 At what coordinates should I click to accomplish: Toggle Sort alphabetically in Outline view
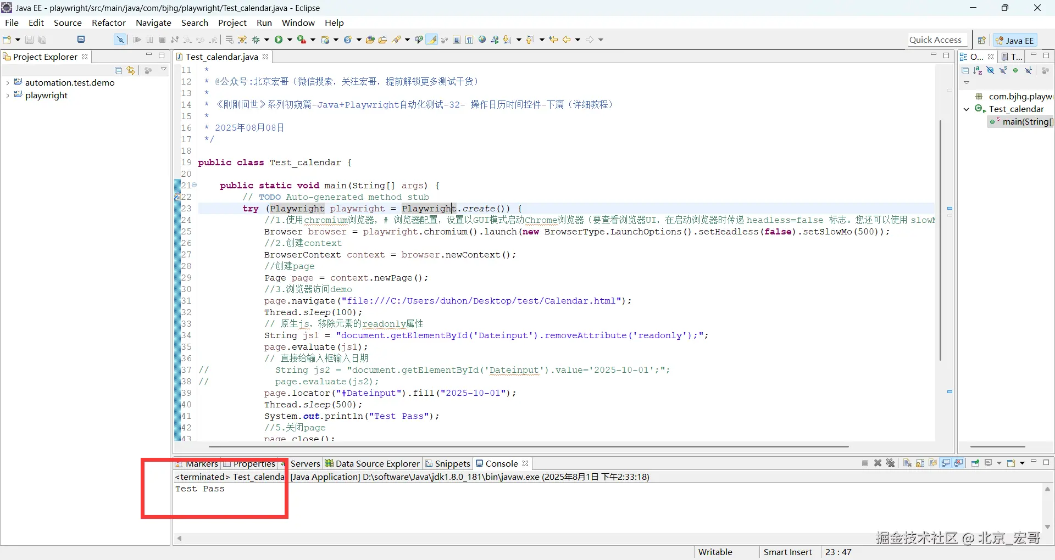pyautogui.click(x=978, y=70)
